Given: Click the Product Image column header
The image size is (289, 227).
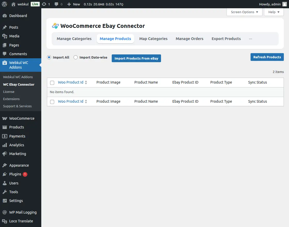Looking at the screenshot, I should click(x=108, y=82).
